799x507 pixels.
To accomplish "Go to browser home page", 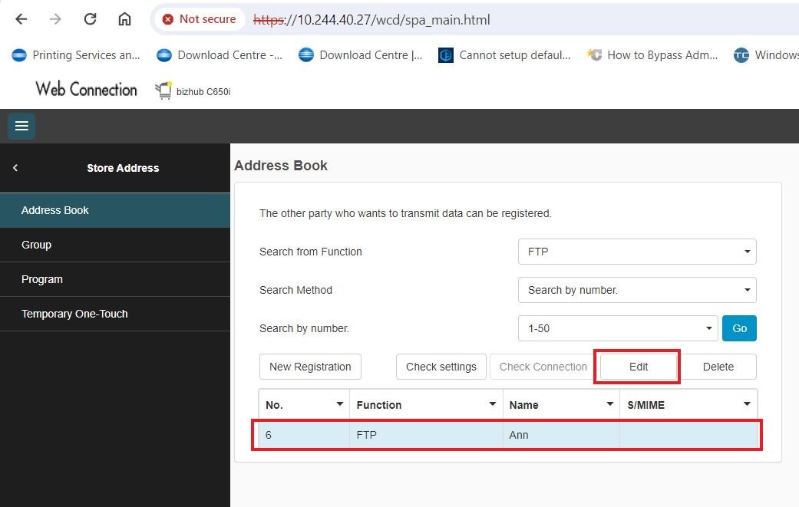I will coord(124,19).
